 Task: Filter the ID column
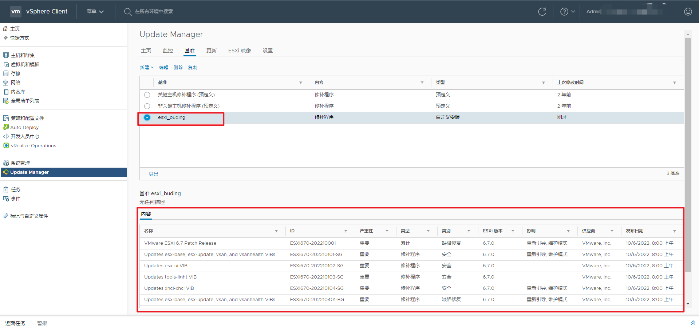346,231
